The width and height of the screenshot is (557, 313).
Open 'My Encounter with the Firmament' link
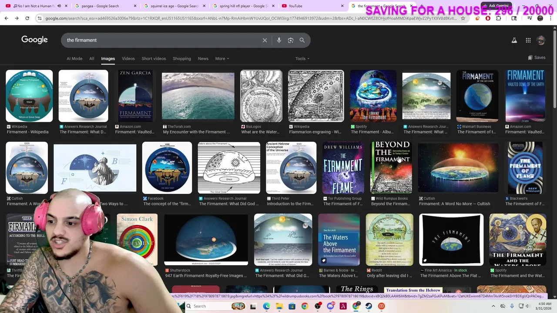point(197,132)
